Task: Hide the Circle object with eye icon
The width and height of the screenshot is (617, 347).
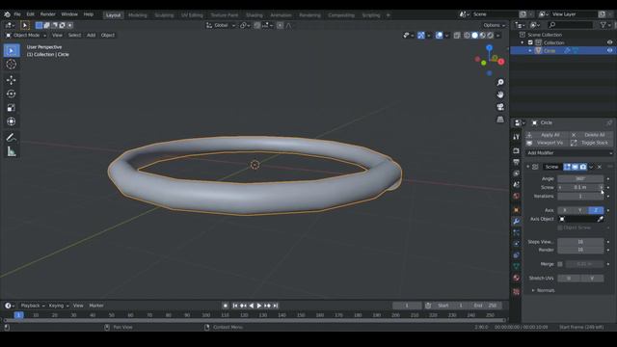Action: (609, 51)
